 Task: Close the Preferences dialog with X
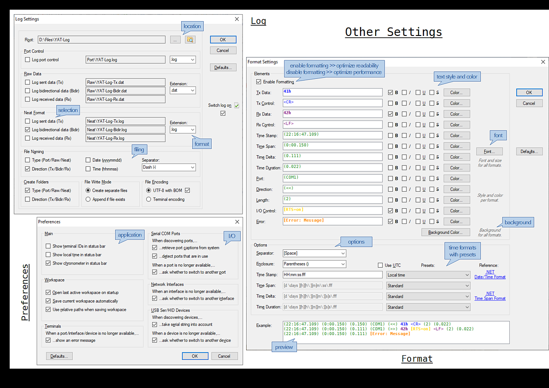(237, 222)
